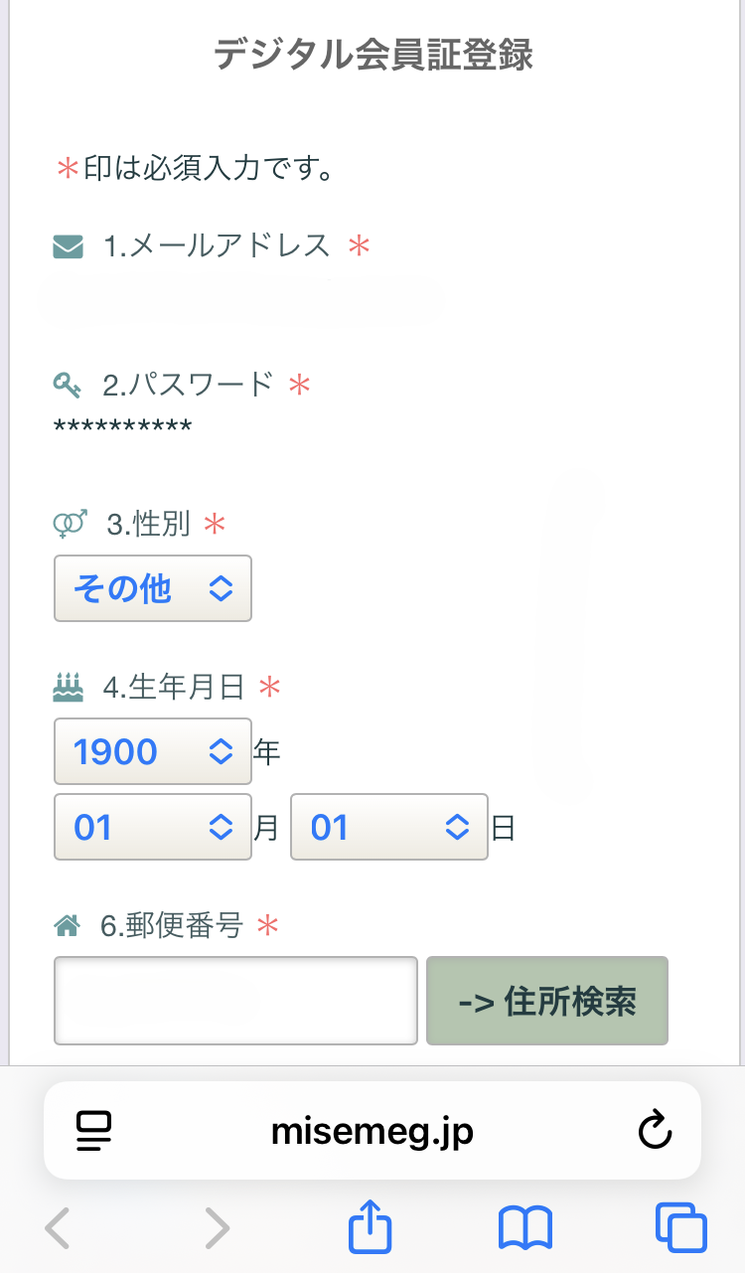Tap the key icon beside パスワード
Viewport: 745px width, 1273px height.
pyautogui.click(x=68, y=384)
